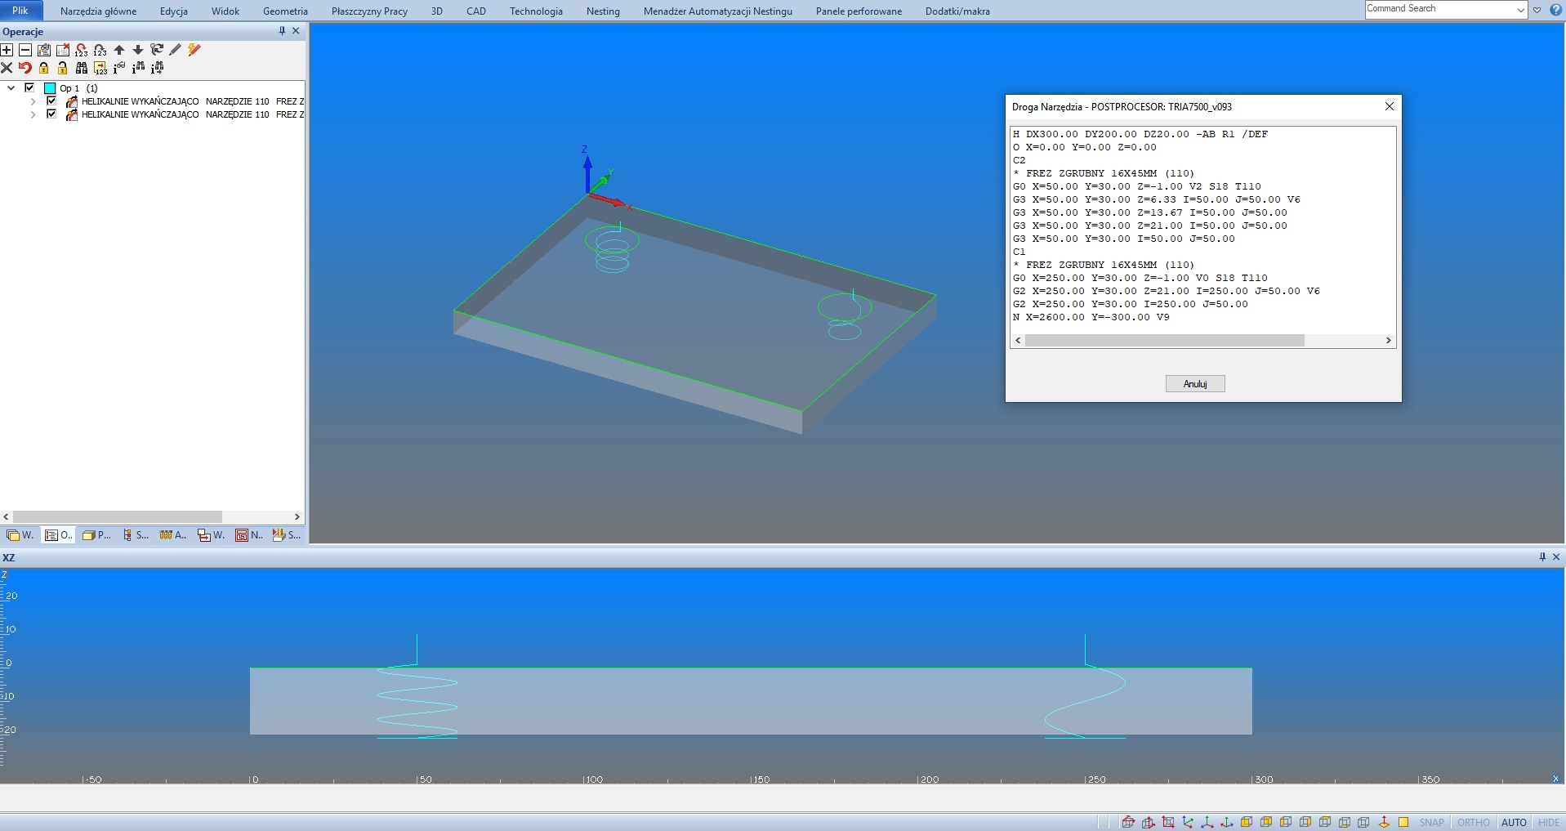This screenshot has height=831, width=1566.
Task: Click the right scroll arrow in toolpath dialog
Action: (1388, 340)
